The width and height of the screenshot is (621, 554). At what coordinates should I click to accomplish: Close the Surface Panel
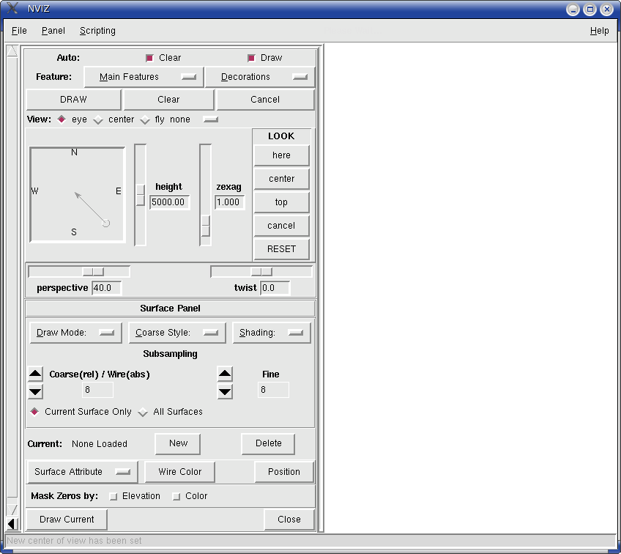point(289,520)
